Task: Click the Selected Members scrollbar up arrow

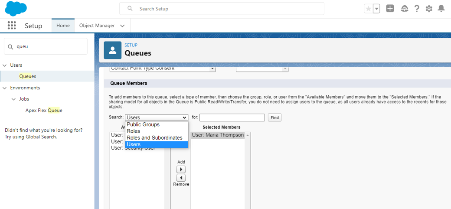Action: click(248, 135)
